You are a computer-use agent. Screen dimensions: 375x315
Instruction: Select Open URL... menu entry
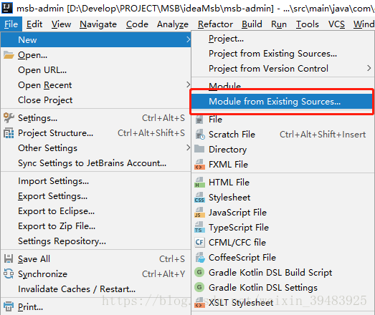pos(95,70)
